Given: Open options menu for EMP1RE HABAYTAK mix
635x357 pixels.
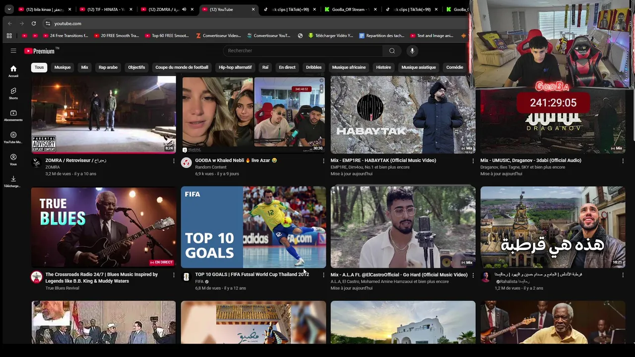Looking at the screenshot, I should pyautogui.click(x=473, y=161).
